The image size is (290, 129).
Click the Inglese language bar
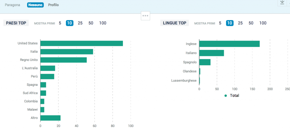(x=229, y=44)
